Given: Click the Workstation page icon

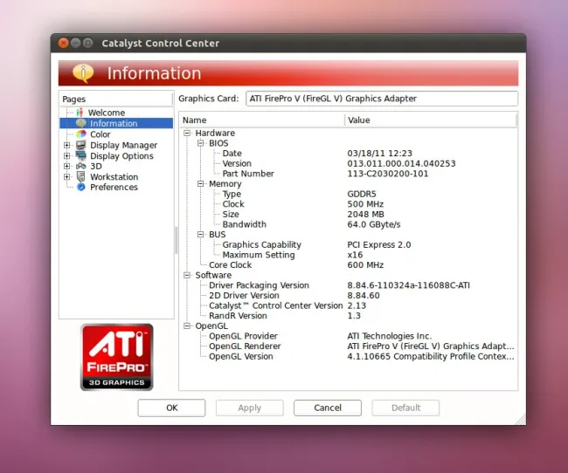Looking at the screenshot, I should 81,176.
